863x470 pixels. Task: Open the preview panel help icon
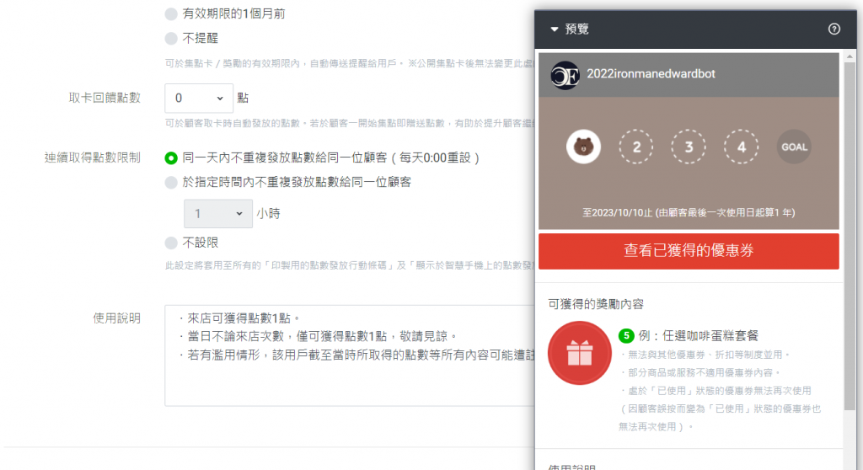click(834, 29)
